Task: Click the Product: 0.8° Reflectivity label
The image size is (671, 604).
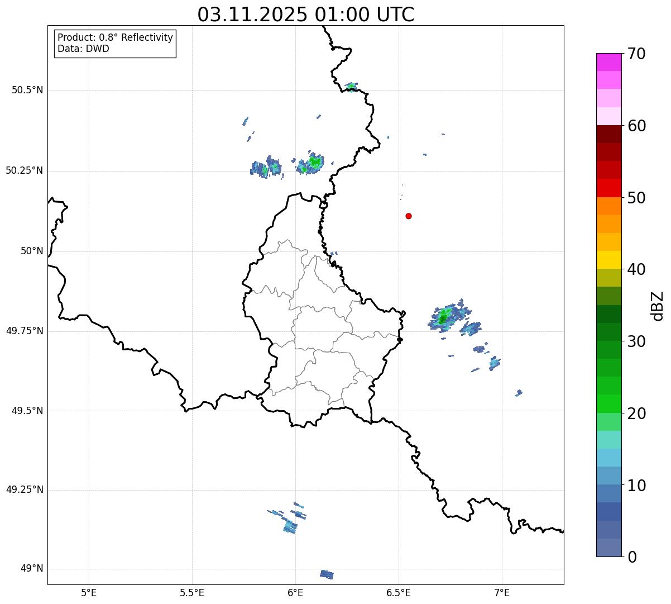Action: click(x=116, y=37)
